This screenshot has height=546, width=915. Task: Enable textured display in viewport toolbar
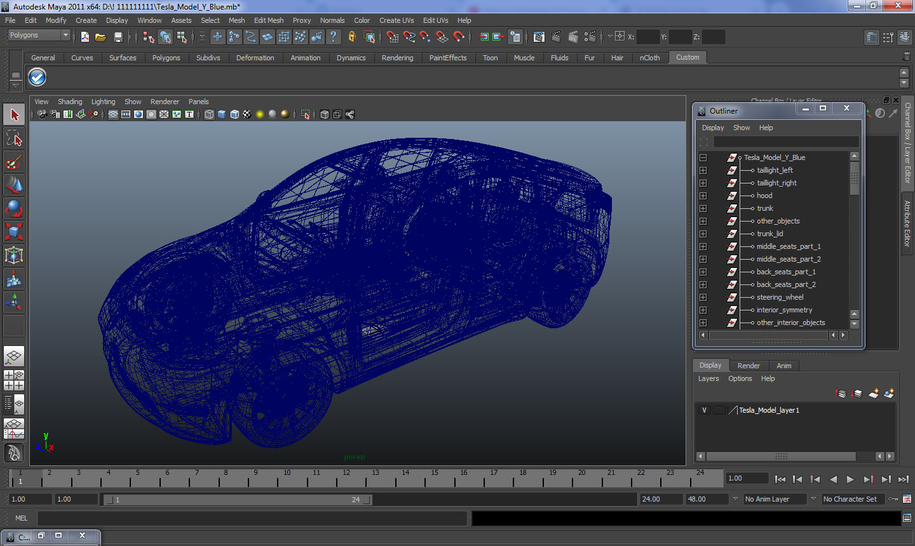tap(247, 114)
